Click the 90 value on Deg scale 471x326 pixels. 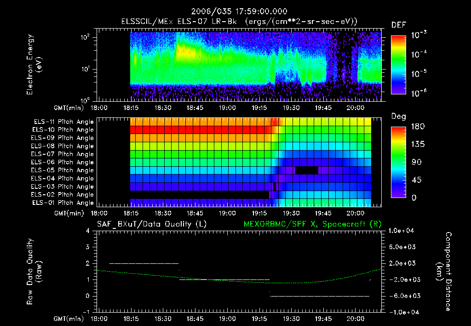coord(417,162)
